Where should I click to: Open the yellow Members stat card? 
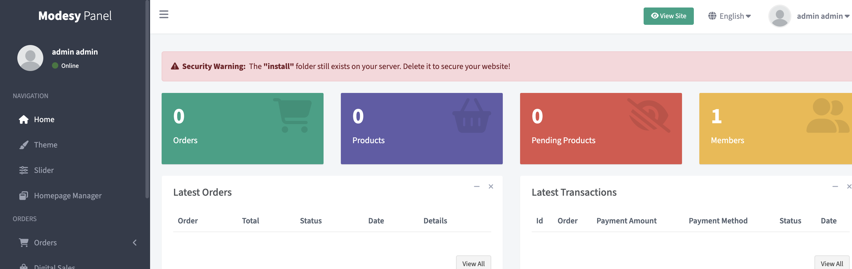776,128
